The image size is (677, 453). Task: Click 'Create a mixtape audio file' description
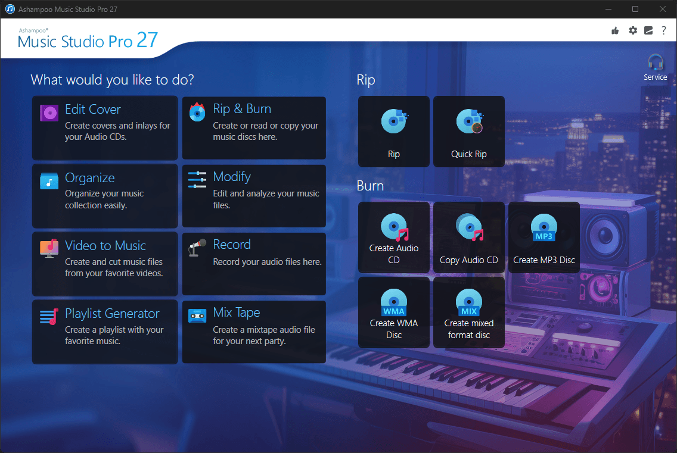tap(264, 335)
